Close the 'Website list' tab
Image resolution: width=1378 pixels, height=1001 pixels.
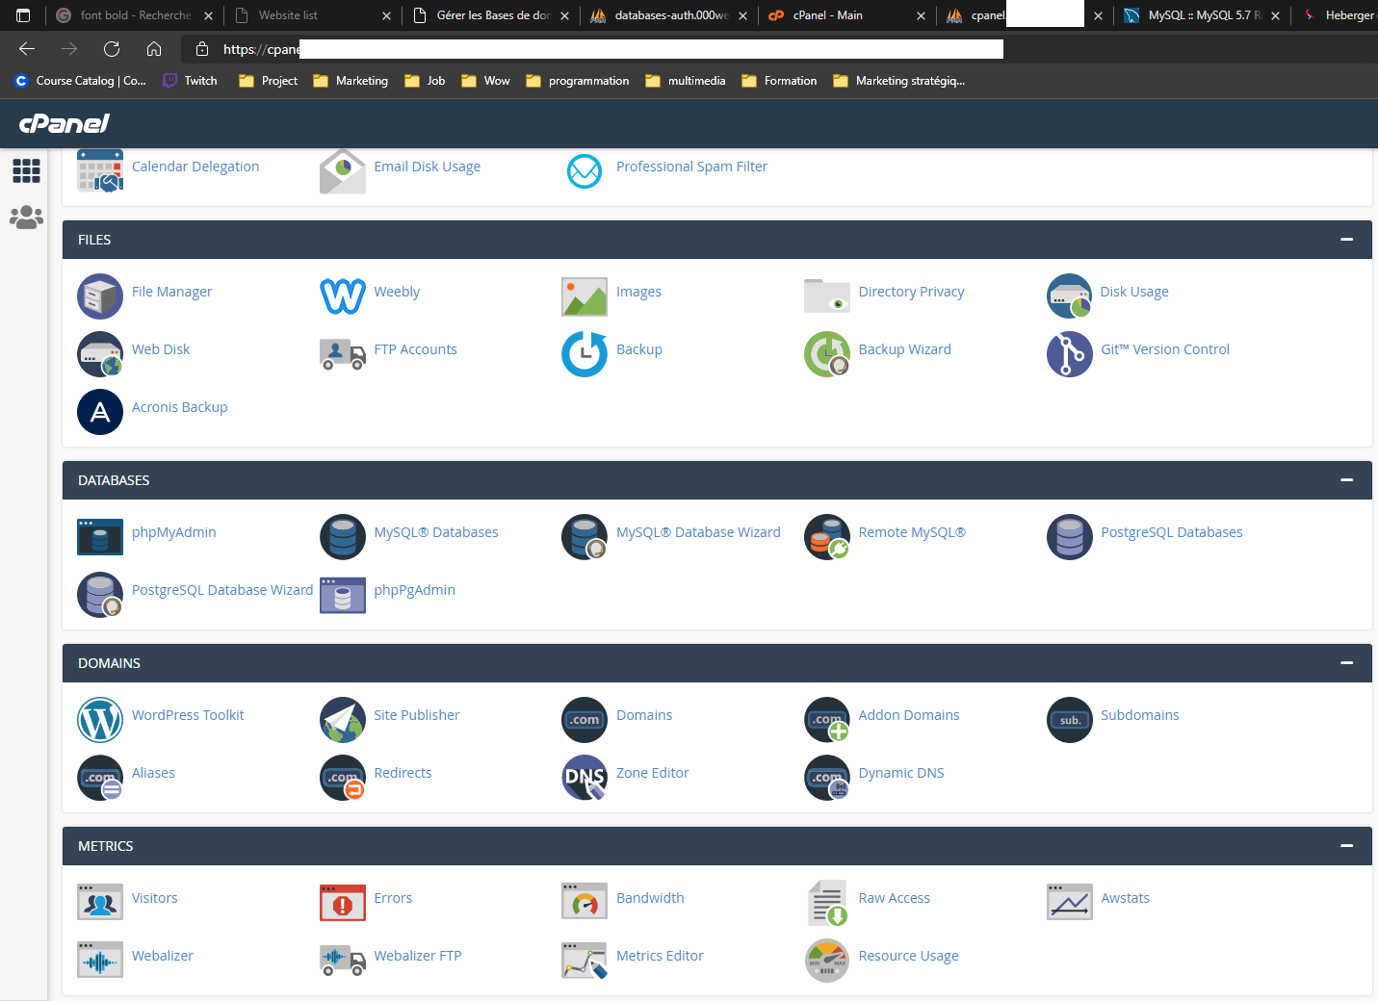tap(386, 15)
